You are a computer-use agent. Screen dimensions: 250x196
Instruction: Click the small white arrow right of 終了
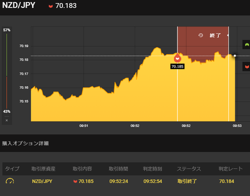click(x=228, y=35)
